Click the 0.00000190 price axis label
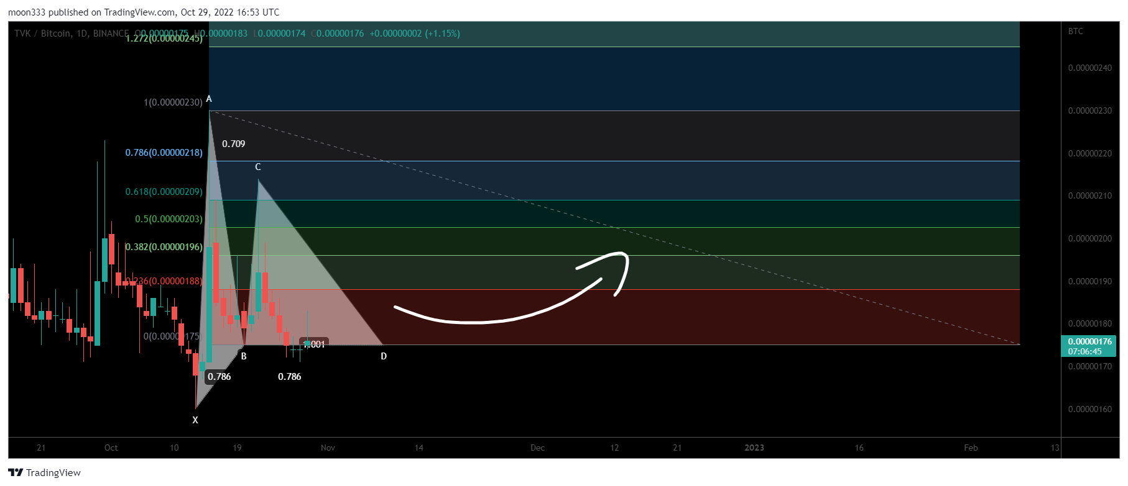The height and width of the screenshot is (486, 1128). [x=1089, y=282]
